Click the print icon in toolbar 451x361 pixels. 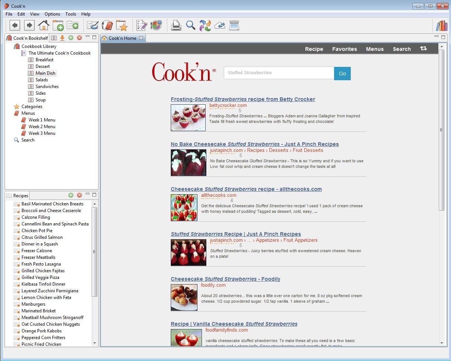(x=176, y=25)
